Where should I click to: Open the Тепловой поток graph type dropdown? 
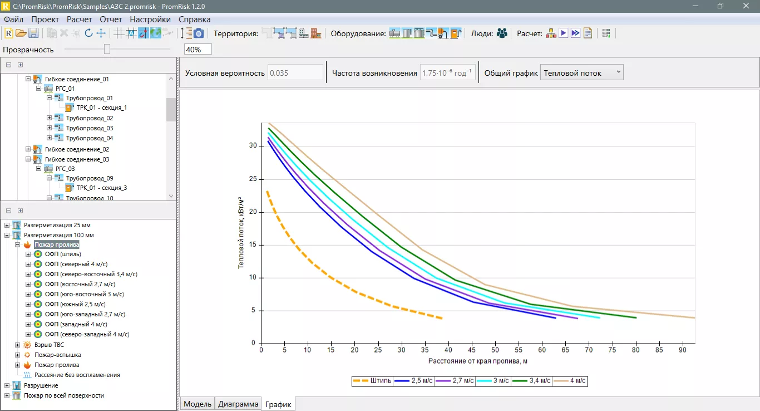(x=581, y=72)
